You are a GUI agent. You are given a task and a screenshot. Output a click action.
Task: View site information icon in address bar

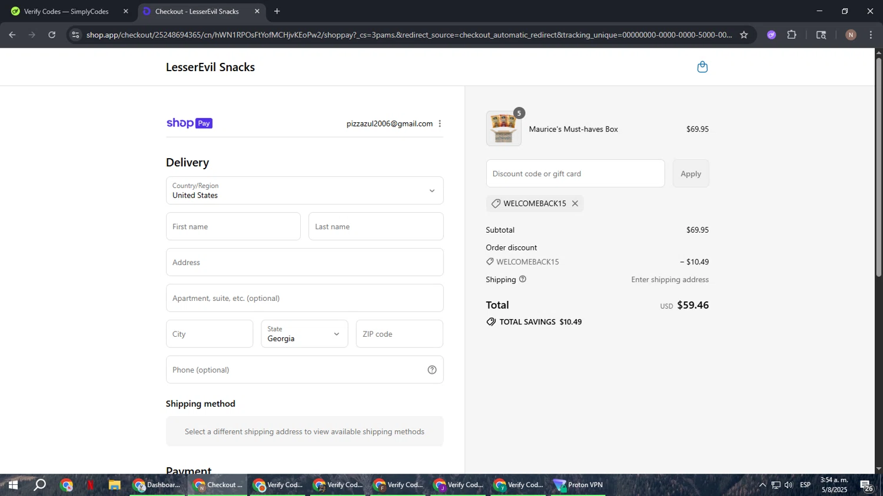(75, 35)
